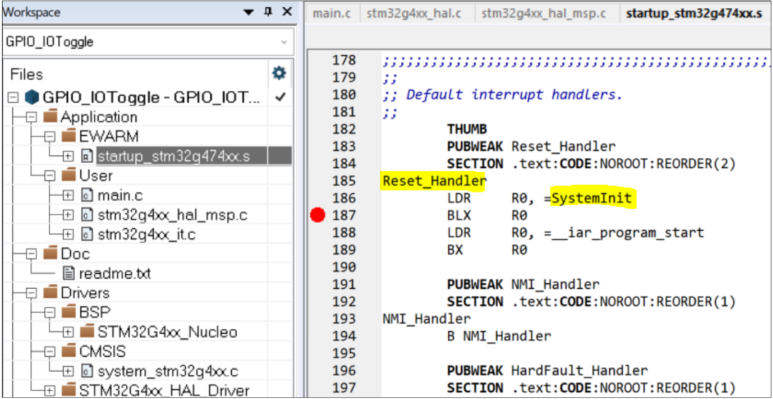The width and height of the screenshot is (773, 399).
Task: Collapse the EWARM folder
Action: tap(50, 137)
